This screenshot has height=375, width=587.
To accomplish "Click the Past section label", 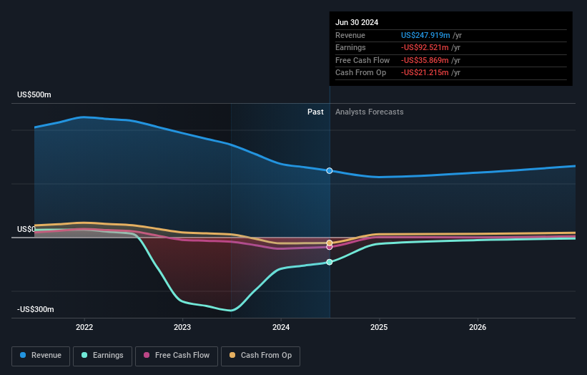I will pos(315,112).
